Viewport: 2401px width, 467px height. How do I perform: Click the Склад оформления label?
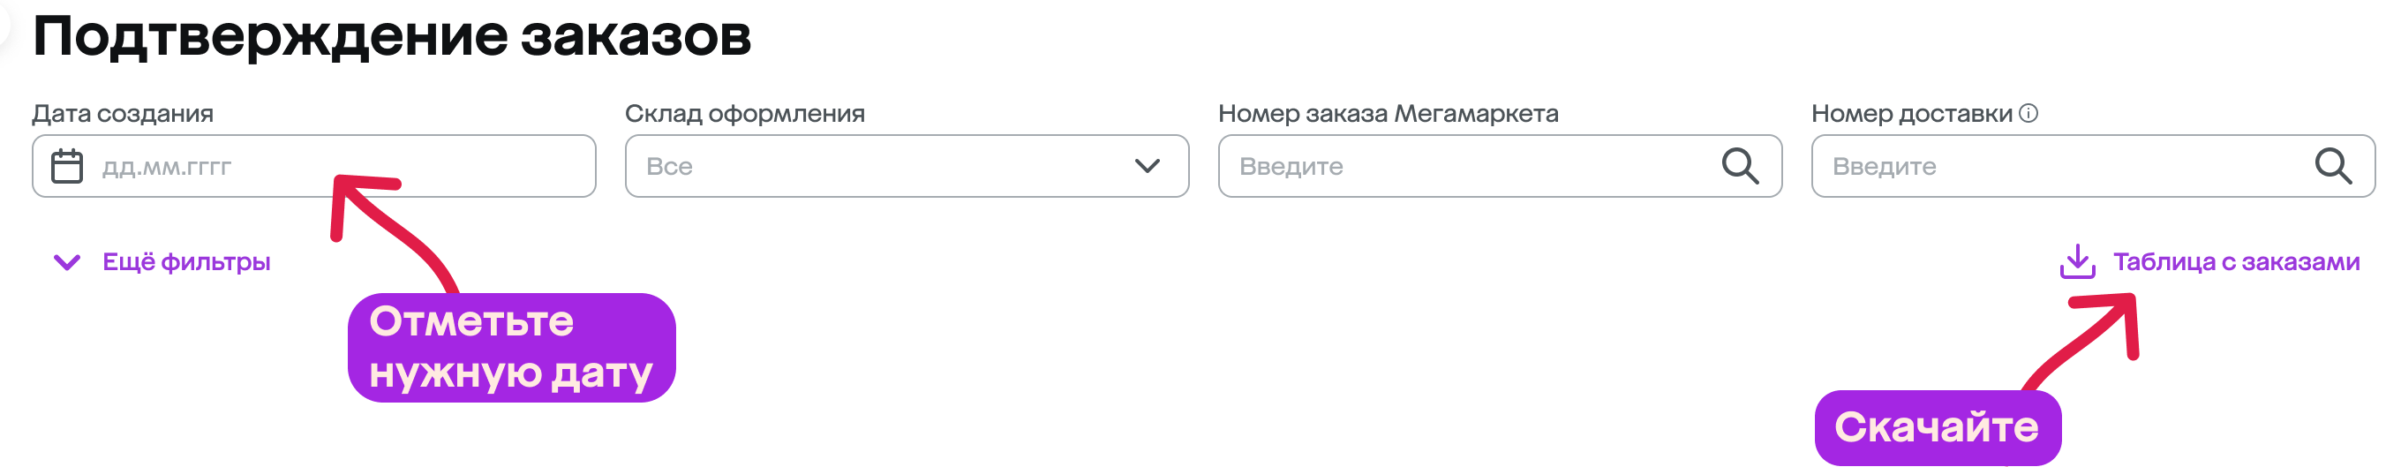point(745,114)
